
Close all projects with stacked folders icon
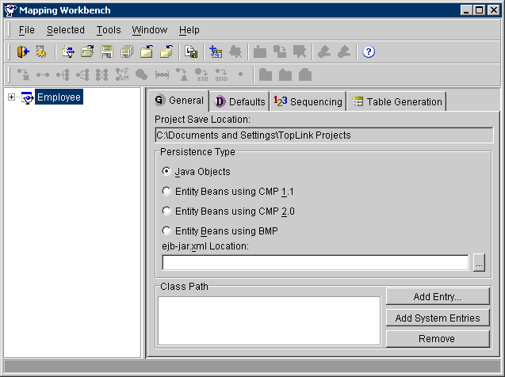coord(166,51)
